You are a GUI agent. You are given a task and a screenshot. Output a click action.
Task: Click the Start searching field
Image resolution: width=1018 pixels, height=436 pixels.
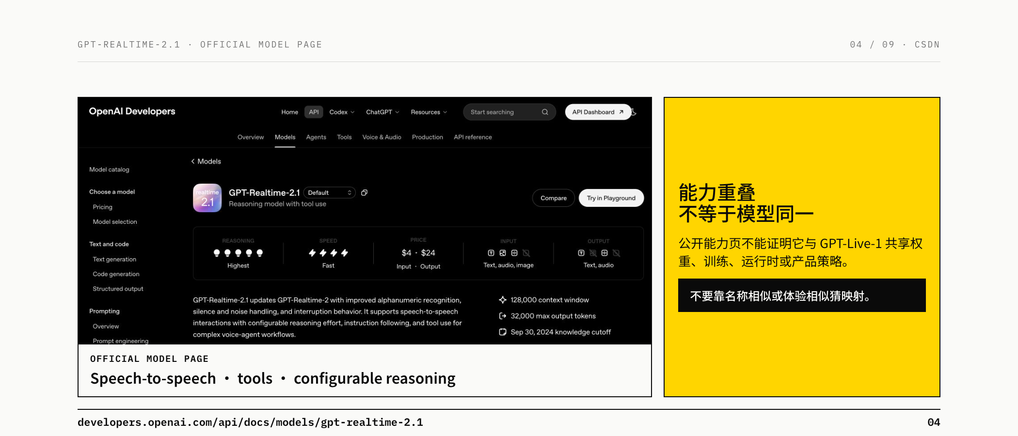click(509, 112)
